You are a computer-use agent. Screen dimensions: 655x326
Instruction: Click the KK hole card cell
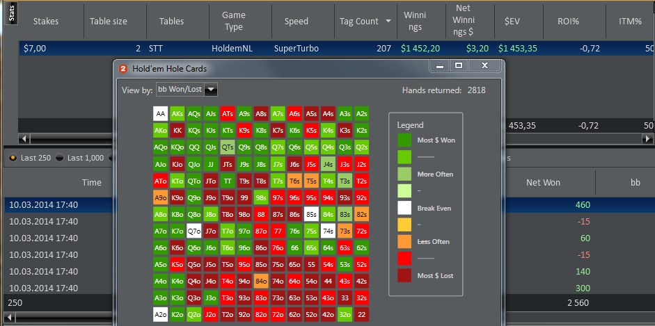[177, 130]
